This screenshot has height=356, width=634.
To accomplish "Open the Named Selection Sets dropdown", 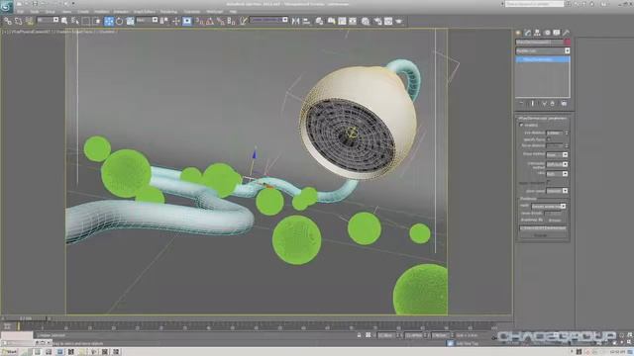I will pyautogui.click(x=268, y=20).
